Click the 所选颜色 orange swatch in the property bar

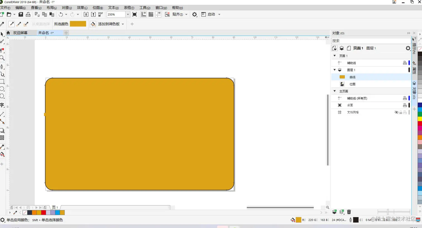(78, 24)
